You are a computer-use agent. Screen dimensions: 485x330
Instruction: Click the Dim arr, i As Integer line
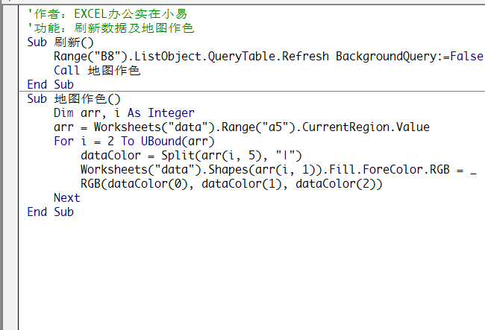(x=124, y=113)
